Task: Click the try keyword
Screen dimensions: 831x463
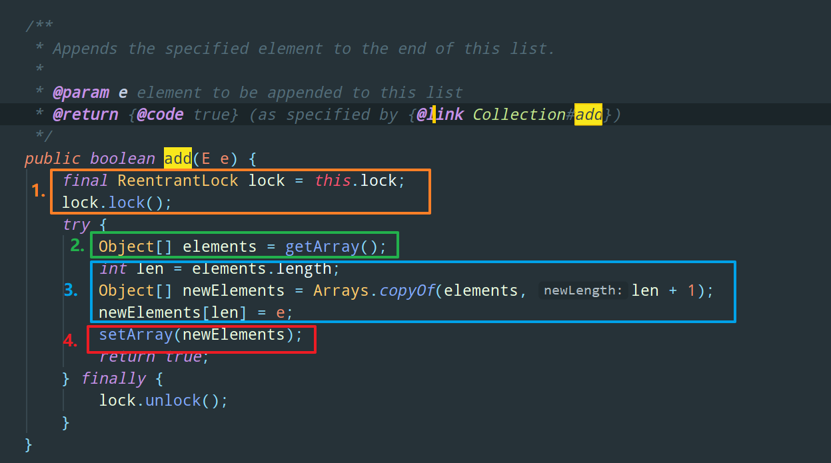Action: click(x=76, y=225)
